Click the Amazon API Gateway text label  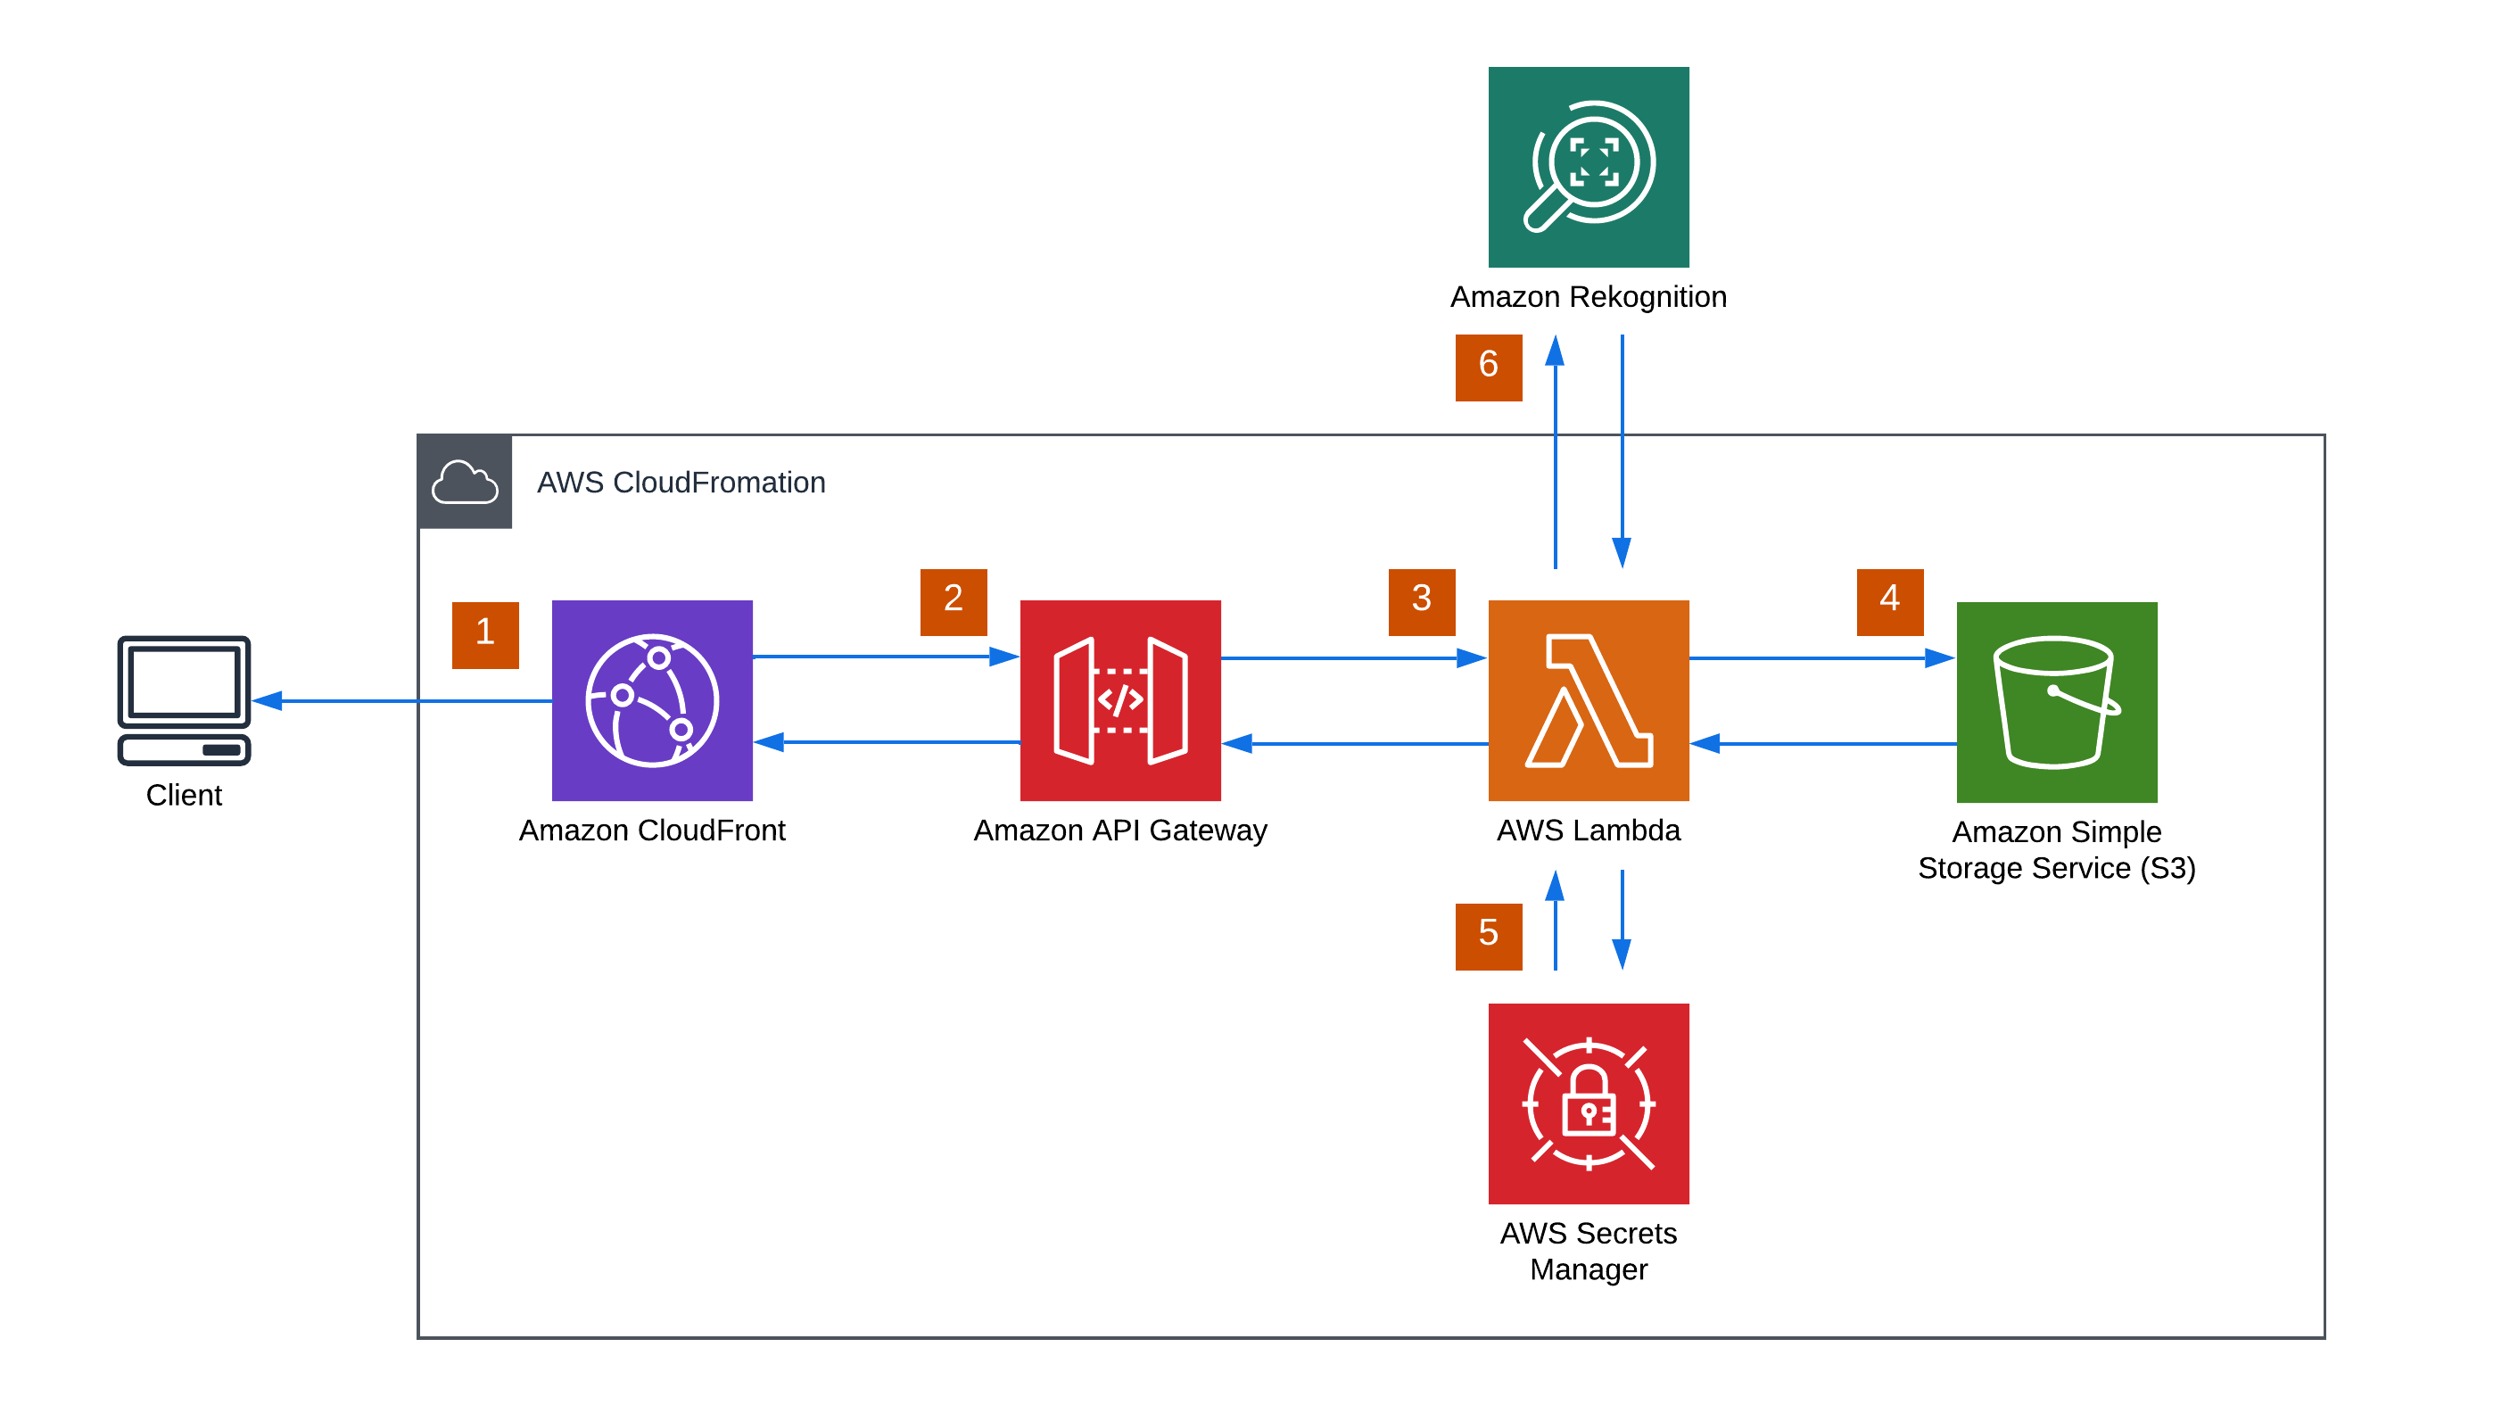[x=1119, y=831]
